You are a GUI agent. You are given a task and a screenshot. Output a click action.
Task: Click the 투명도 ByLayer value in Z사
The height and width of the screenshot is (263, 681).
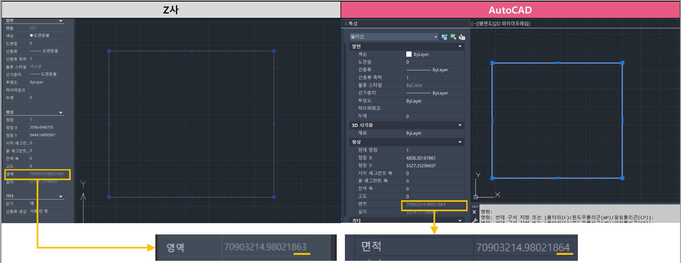(x=36, y=82)
